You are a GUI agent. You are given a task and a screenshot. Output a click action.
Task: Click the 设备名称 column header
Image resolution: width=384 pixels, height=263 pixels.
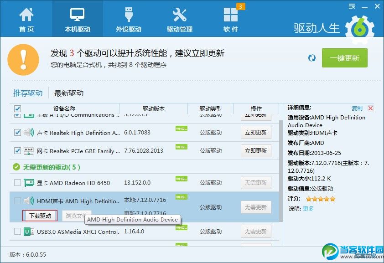tap(64, 108)
